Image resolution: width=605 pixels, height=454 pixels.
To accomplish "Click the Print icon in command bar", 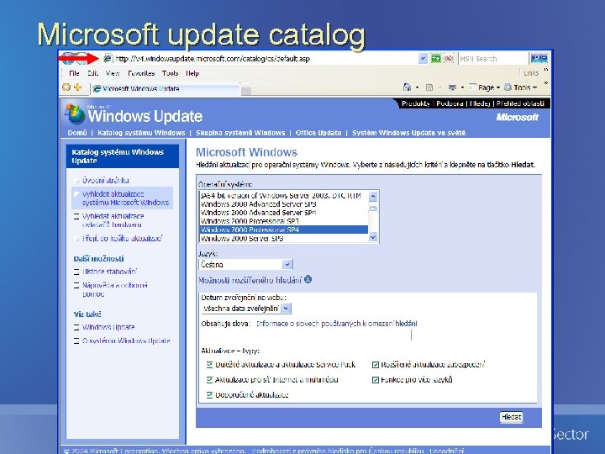I will 452,87.
